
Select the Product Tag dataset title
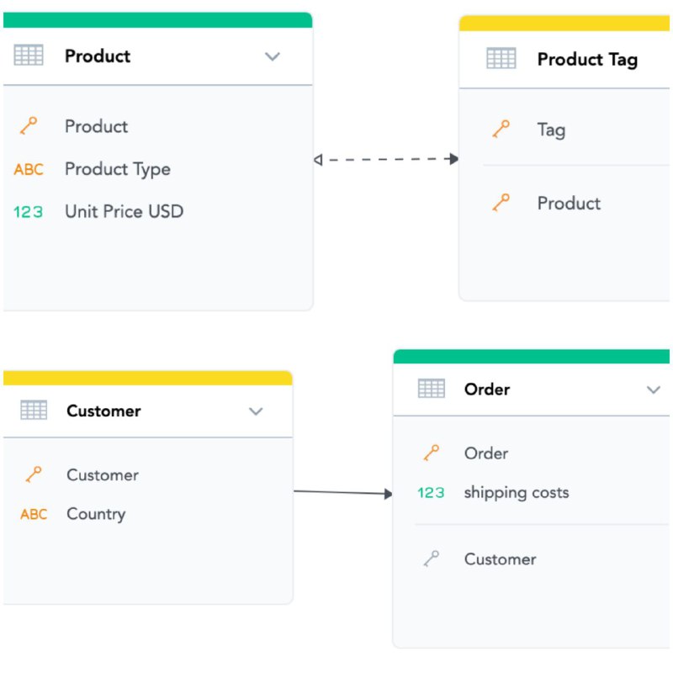pos(587,59)
